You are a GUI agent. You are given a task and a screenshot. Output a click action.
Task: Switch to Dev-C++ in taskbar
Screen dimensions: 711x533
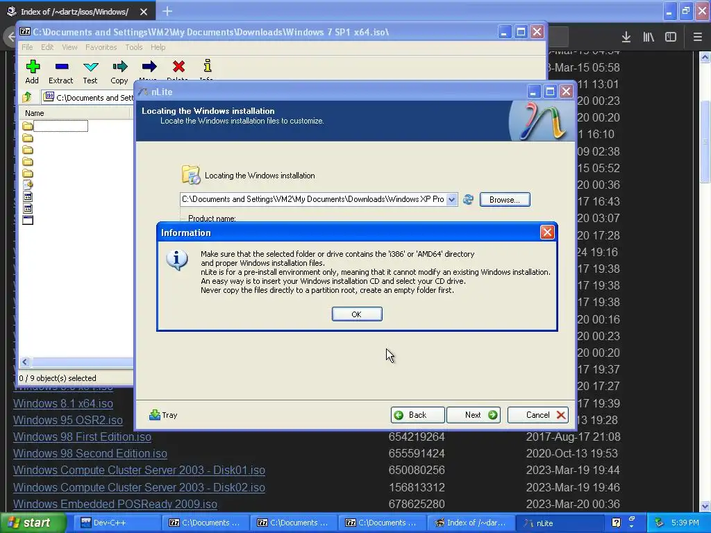pyautogui.click(x=116, y=523)
